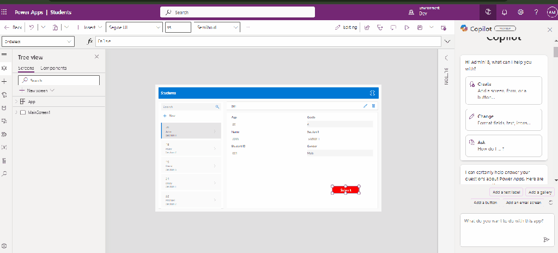Expand the formula bar chevron
The image size is (558, 253).
pyautogui.click(x=447, y=41)
